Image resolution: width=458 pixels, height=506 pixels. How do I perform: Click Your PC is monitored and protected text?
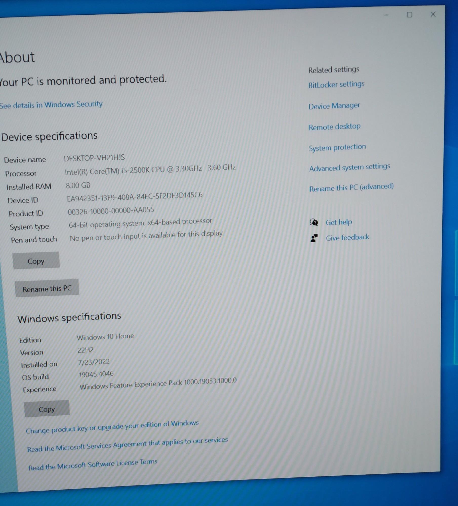coord(83,80)
